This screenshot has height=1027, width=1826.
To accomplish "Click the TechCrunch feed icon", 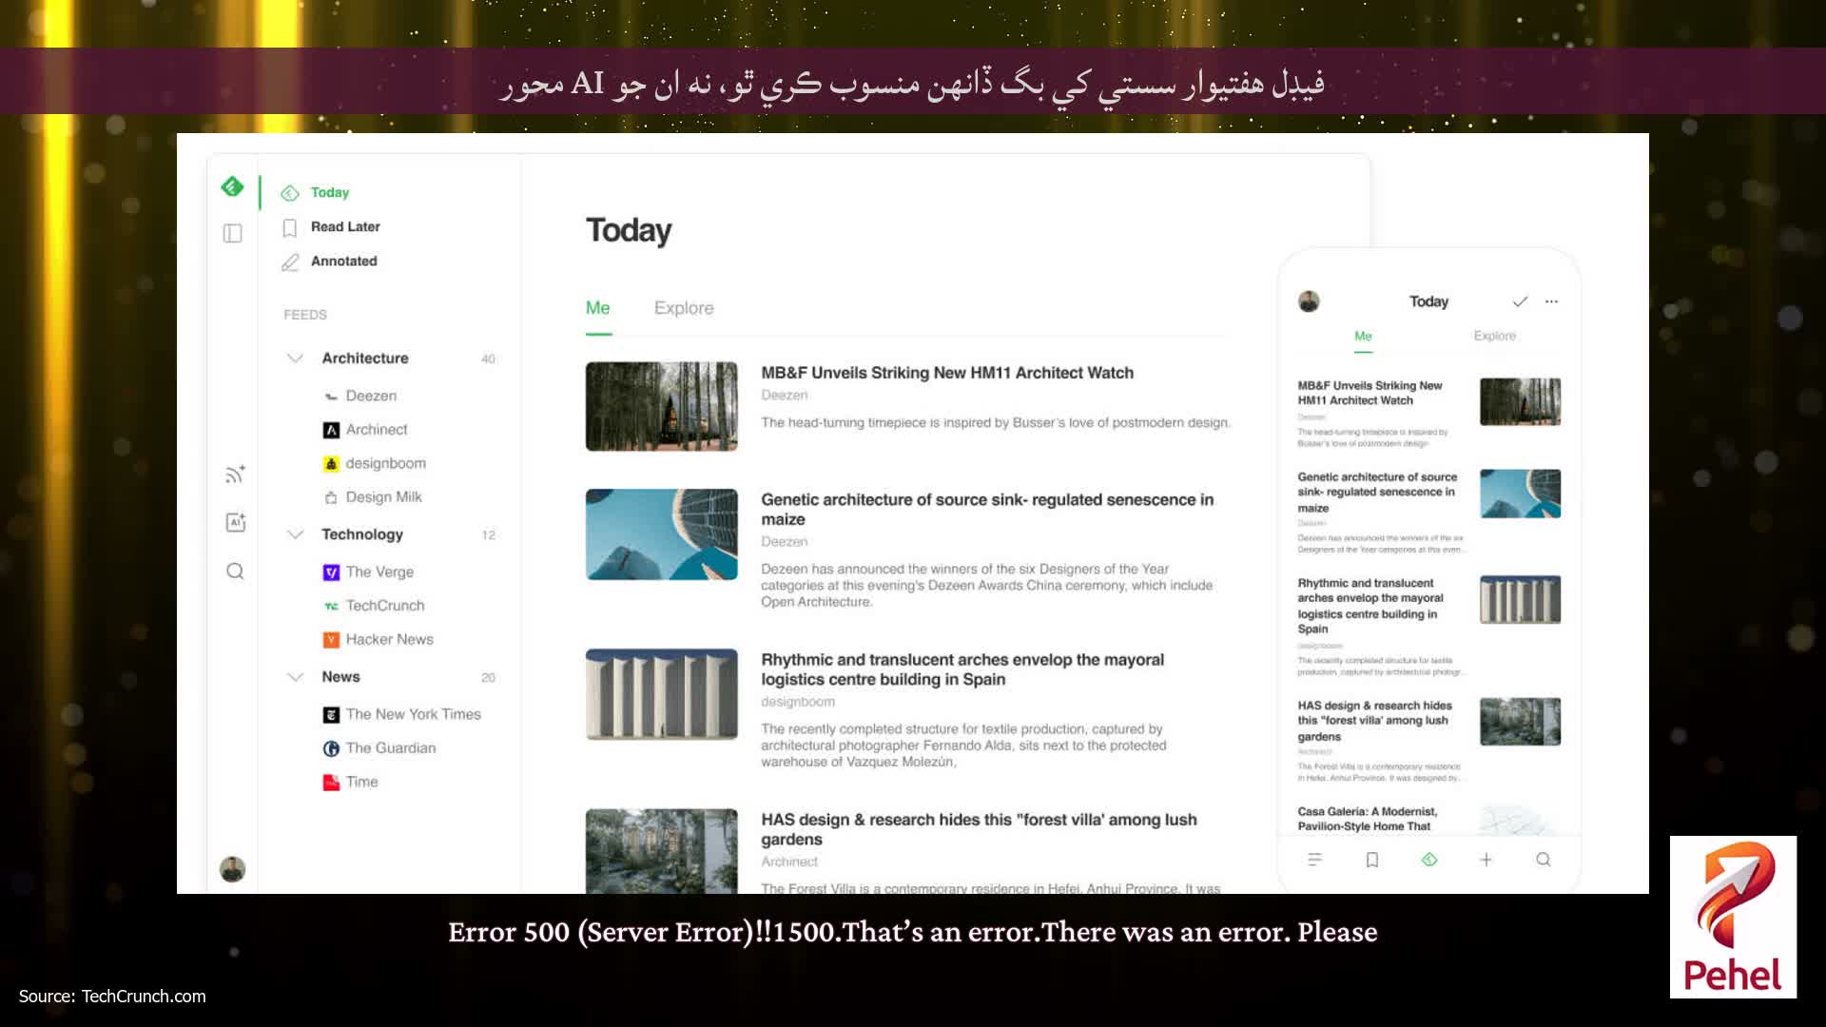I will click(x=331, y=606).
